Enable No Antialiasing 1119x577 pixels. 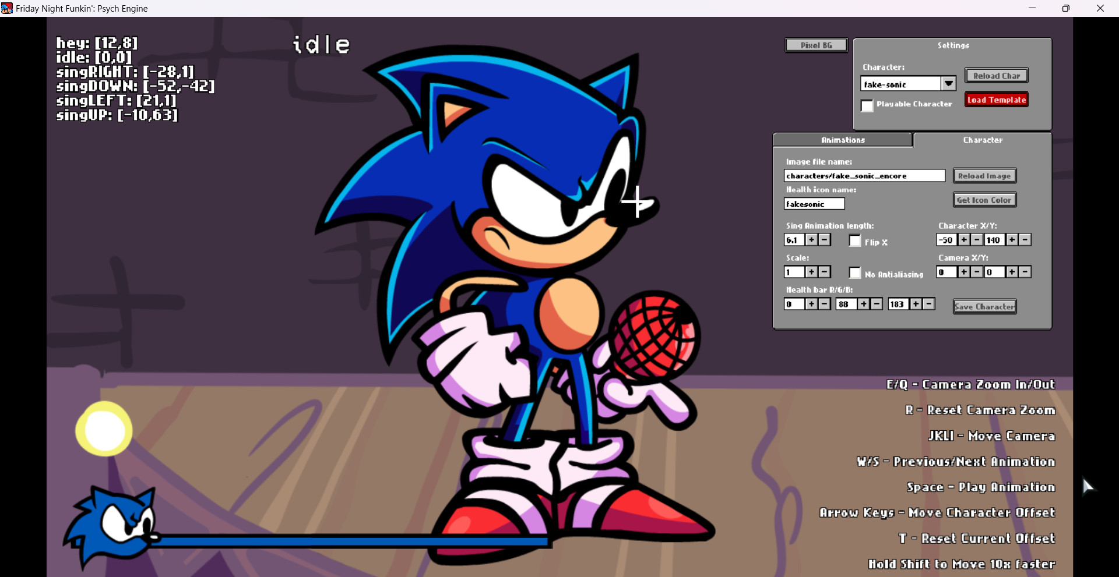point(855,273)
